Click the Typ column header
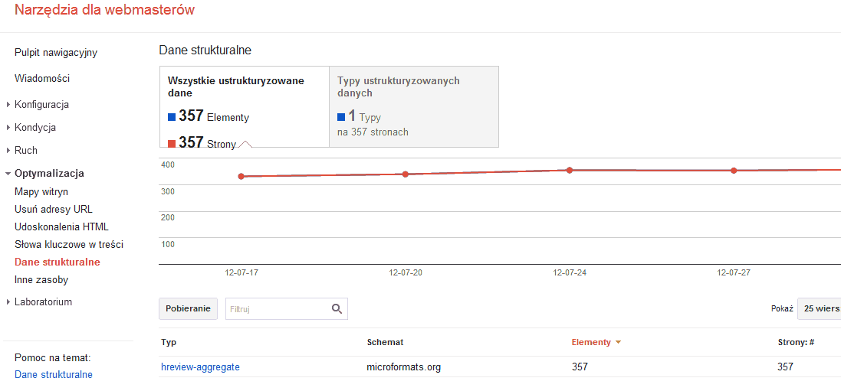Screen dimensions: 841x378 169,342
